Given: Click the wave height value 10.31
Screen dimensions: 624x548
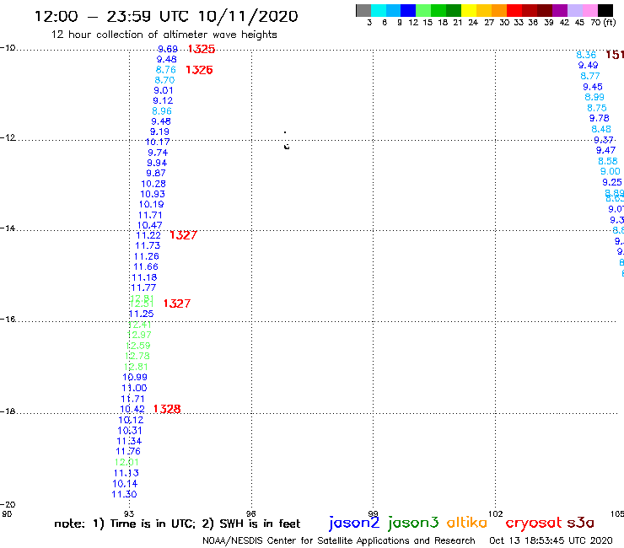Looking at the screenshot, I should click(130, 430).
